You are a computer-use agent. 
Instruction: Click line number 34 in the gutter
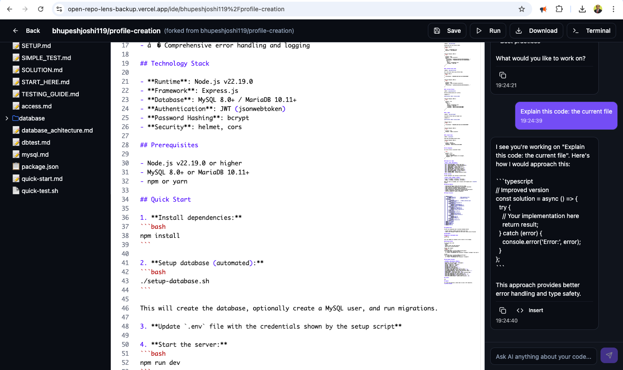click(125, 199)
